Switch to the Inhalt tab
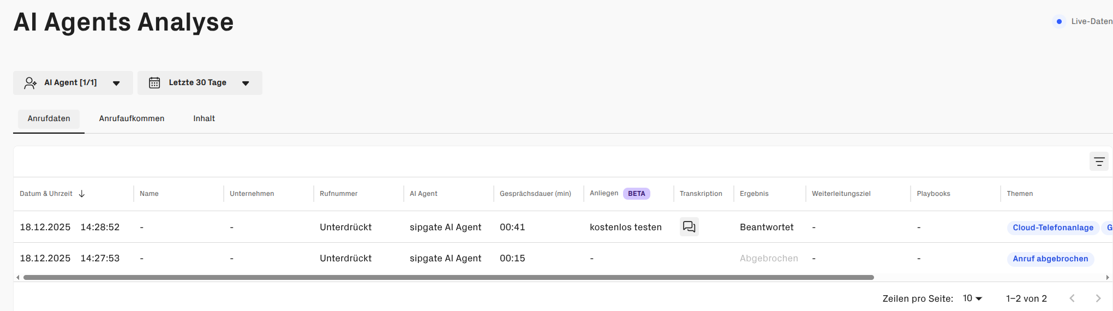The height and width of the screenshot is (311, 1113). click(x=204, y=118)
